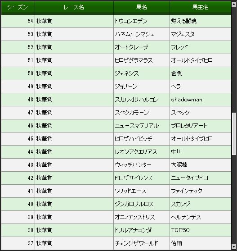Click owner 大泥棒 in season 43
The width and height of the screenshot is (237, 251).
click(x=179, y=165)
